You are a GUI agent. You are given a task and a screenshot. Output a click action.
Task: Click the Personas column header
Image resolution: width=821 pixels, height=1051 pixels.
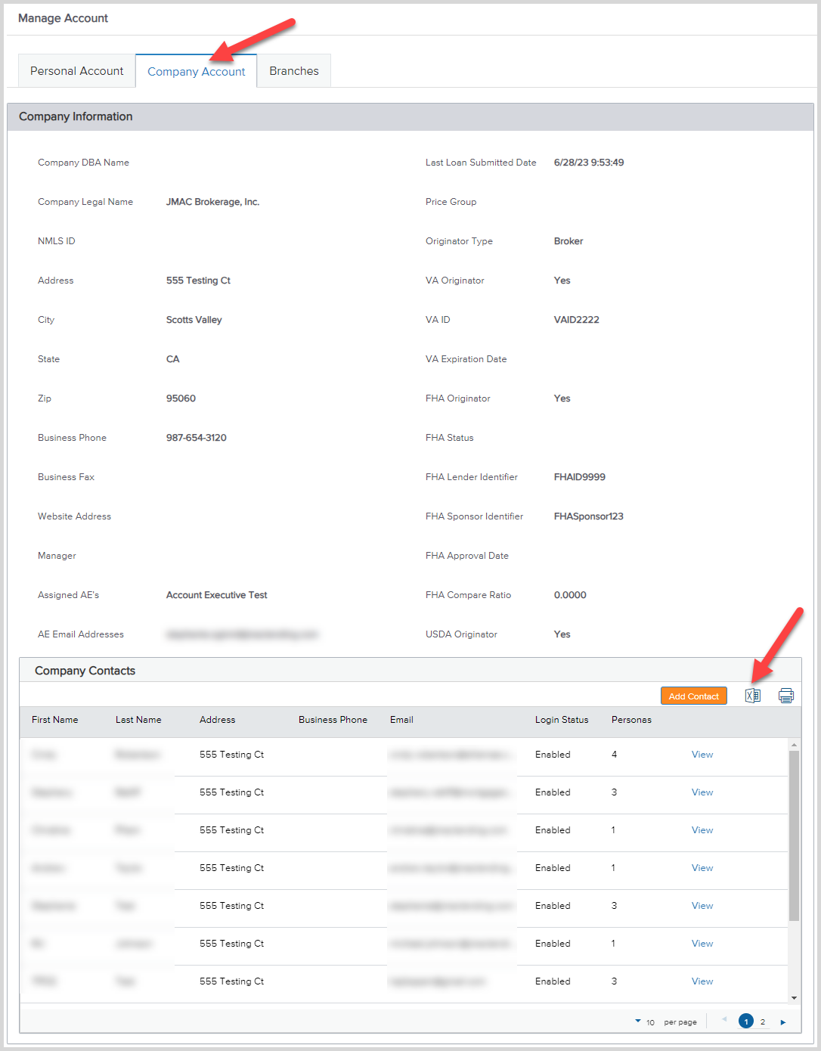631,720
